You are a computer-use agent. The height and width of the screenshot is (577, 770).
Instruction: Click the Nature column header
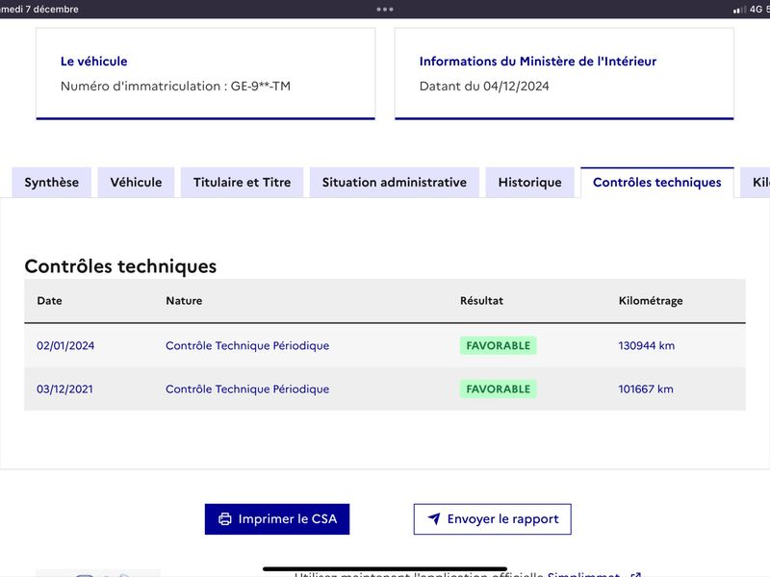pyautogui.click(x=184, y=301)
